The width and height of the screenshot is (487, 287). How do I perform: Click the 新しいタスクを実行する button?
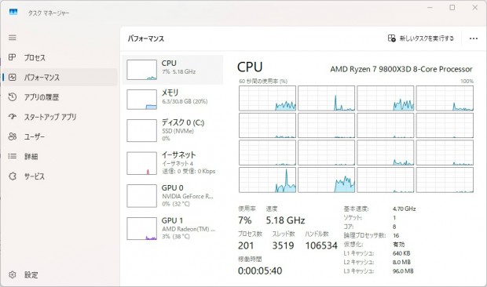coord(421,38)
